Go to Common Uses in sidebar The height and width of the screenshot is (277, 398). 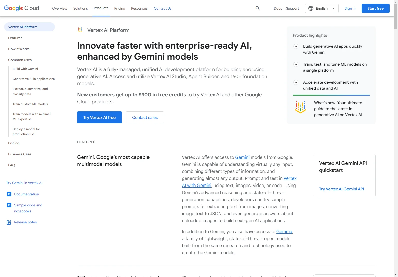pos(20,60)
